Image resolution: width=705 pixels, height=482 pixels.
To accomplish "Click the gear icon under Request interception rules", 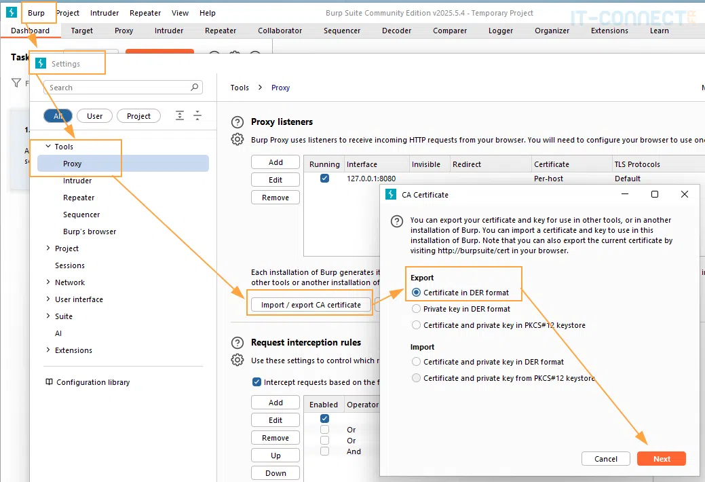I will pos(237,360).
